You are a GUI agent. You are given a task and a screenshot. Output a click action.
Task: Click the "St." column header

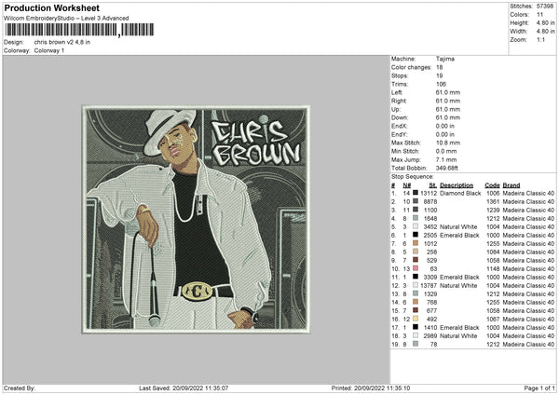[433, 185]
